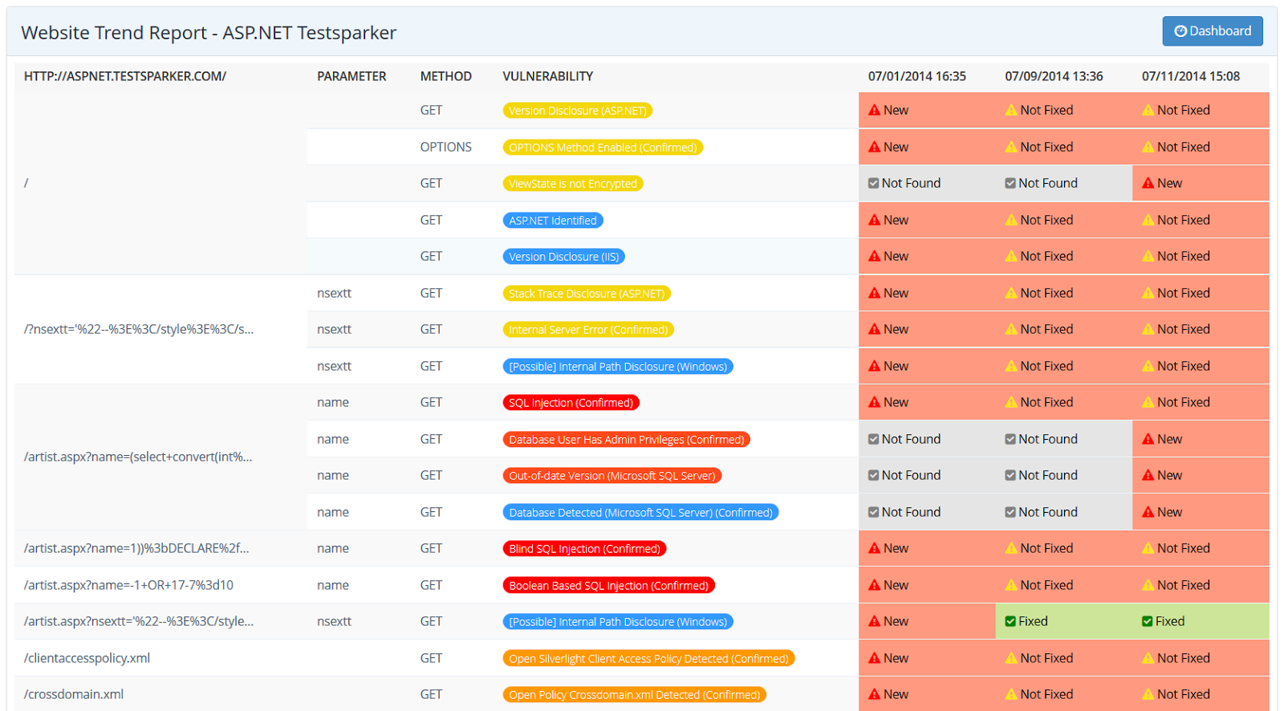Click Fixed checkmark under 07/09/2014 13:36
The image size is (1284, 711).
click(x=1011, y=621)
